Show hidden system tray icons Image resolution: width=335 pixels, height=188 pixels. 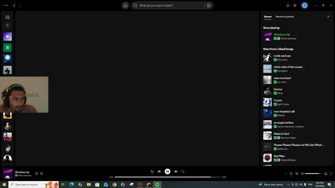pos(288,185)
